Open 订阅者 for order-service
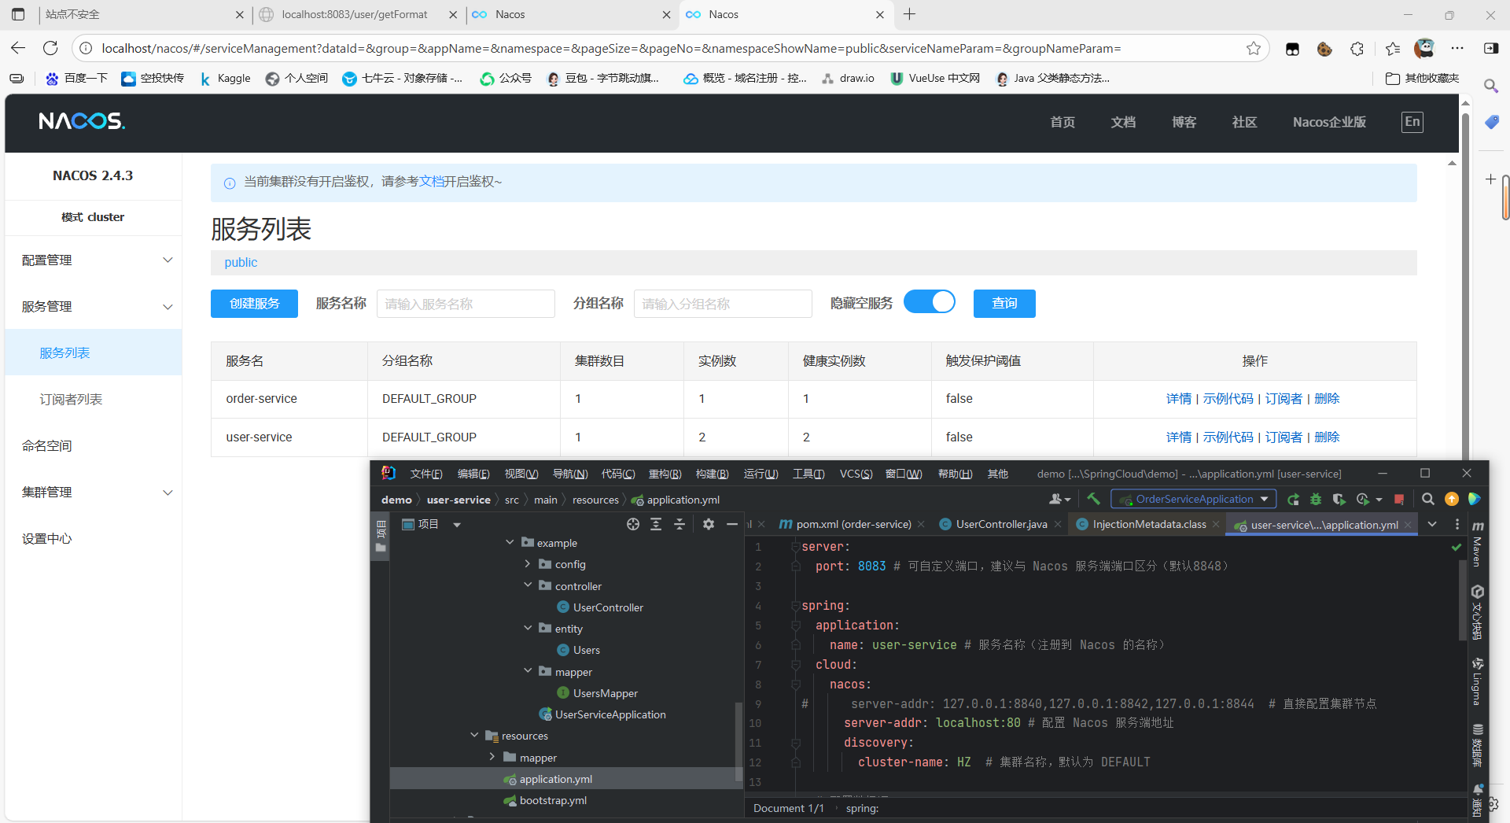Image resolution: width=1510 pixels, height=823 pixels. pos(1283,399)
